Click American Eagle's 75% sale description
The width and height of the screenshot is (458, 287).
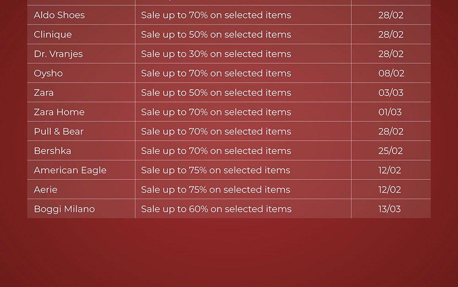coord(215,170)
